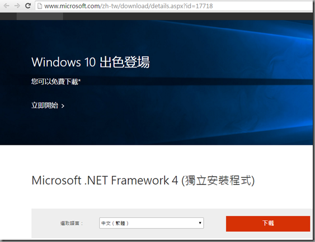
Task: Open the 立即開始 link on banner
Action: tap(48, 105)
